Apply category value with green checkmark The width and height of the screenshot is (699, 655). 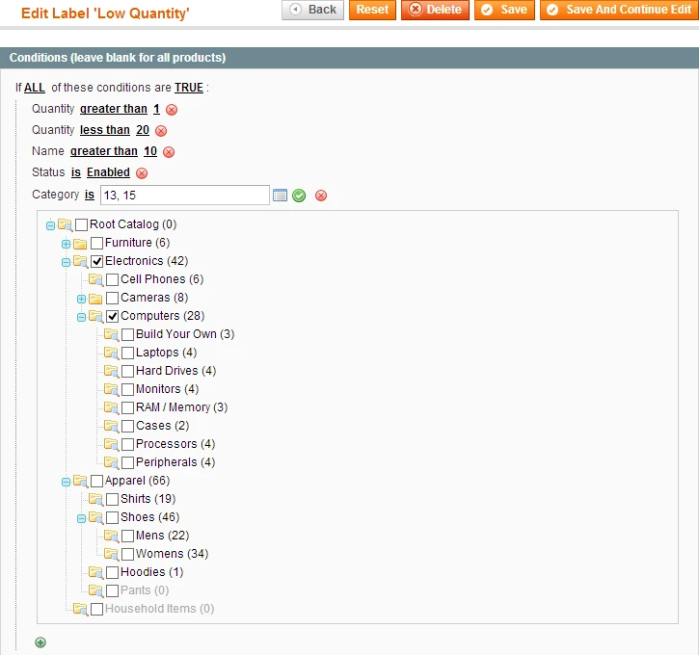pos(299,196)
